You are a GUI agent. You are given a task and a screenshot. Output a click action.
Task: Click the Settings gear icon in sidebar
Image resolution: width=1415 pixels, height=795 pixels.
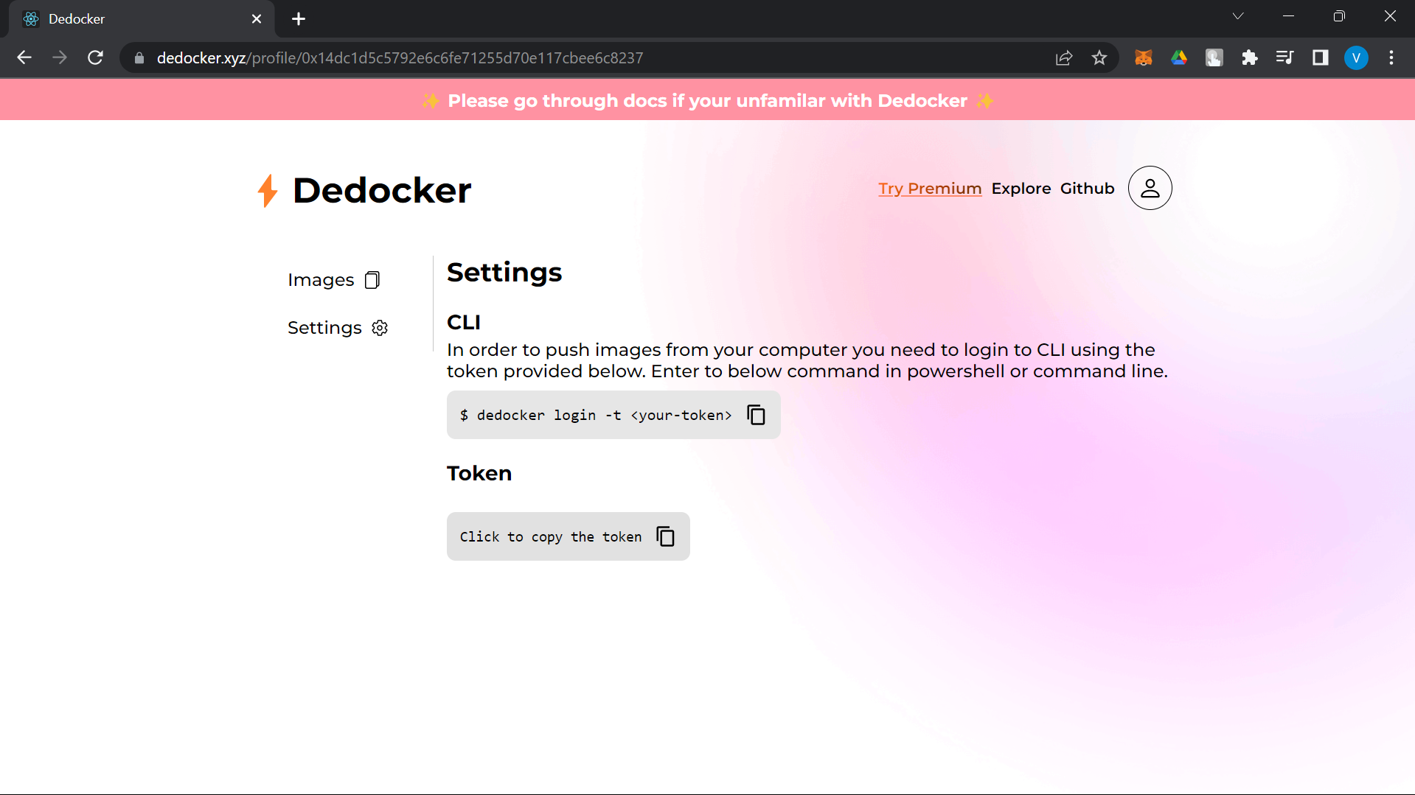(380, 328)
